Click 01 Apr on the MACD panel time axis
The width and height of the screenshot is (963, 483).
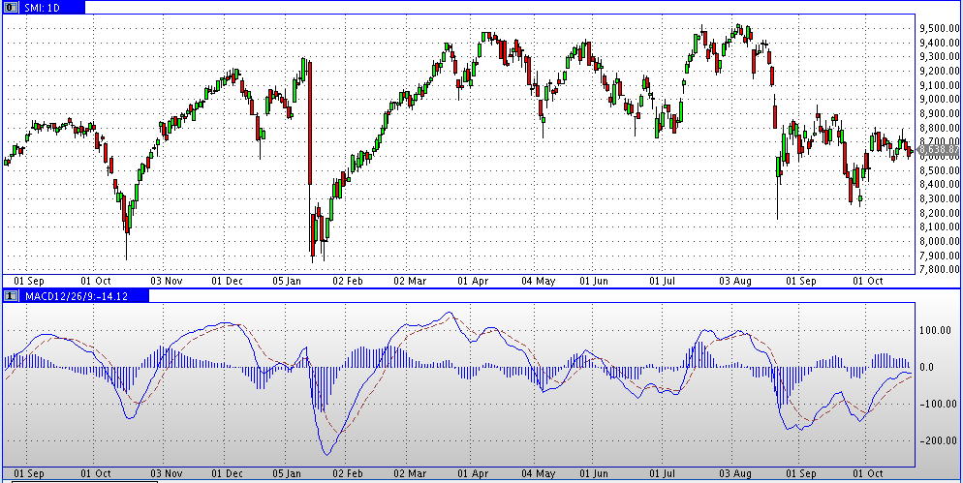[472, 474]
